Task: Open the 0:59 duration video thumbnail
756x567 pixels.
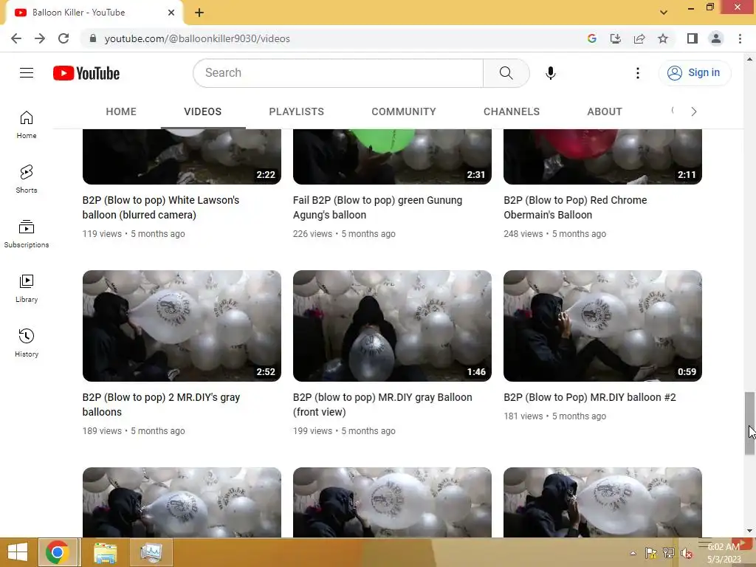Action: [602, 326]
